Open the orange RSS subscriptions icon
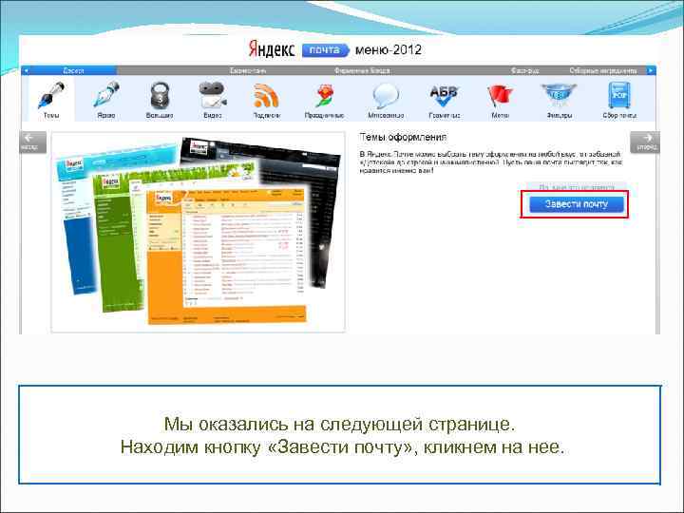 click(x=267, y=96)
